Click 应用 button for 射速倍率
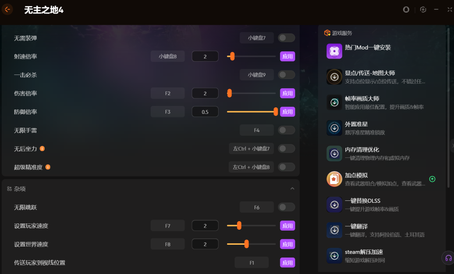This screenshot has height=274, width=454. (x=287, y=56)
